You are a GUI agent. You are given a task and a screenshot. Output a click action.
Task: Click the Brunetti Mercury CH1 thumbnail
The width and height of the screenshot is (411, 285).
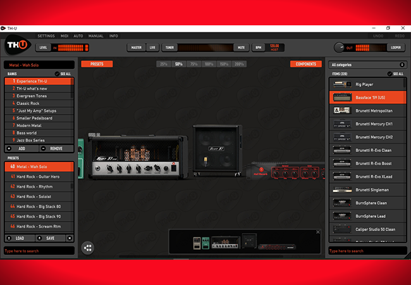point(342,123)
